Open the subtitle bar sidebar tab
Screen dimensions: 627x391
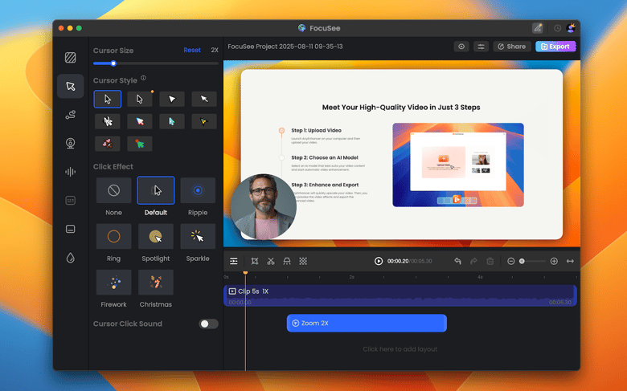(x=71, y=230)
